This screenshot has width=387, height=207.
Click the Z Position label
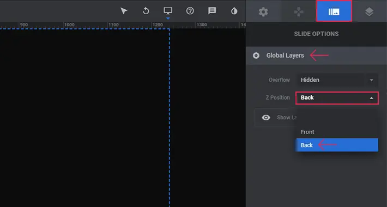pos(277,98)
